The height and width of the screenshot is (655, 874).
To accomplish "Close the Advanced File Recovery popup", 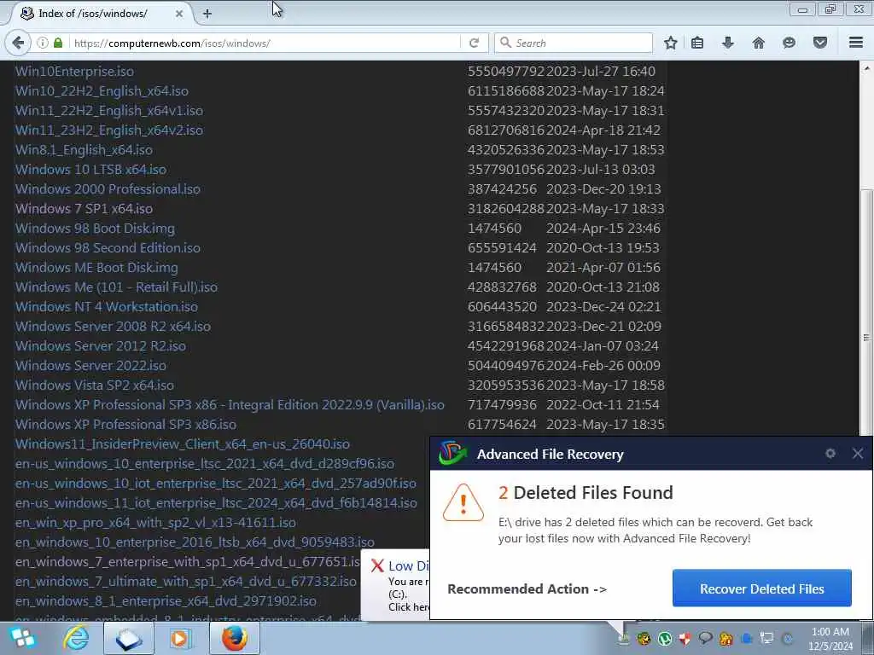I will click(858, 454).
